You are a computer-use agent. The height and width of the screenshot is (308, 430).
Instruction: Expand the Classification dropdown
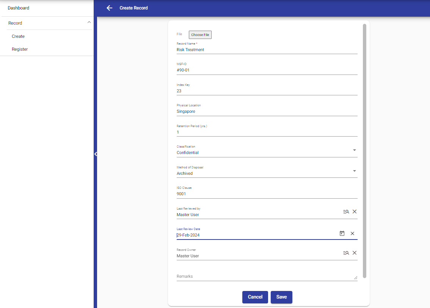coord(354,150)
